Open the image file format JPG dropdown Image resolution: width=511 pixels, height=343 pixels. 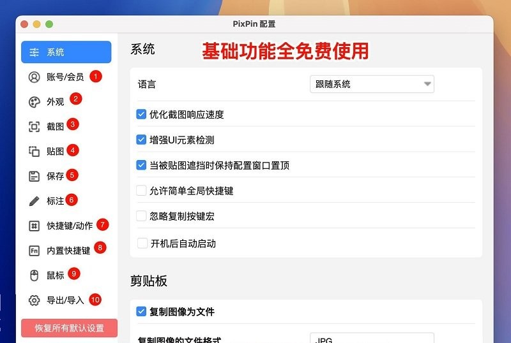[x=372, y=339]
